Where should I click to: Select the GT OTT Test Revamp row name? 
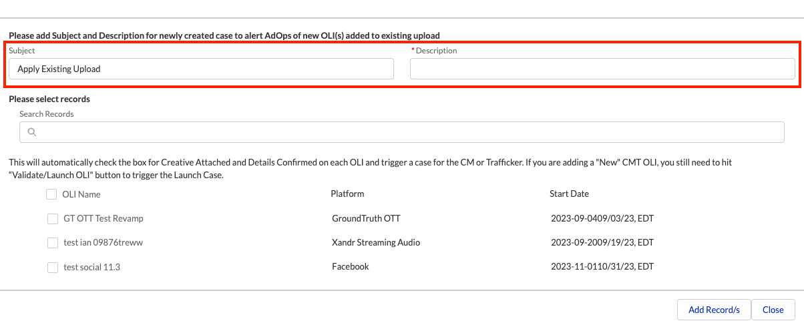coord(104,219)
